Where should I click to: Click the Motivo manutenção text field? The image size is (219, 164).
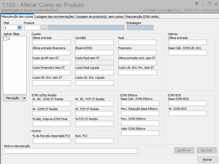pyautogui.click(x=71, y=151)
